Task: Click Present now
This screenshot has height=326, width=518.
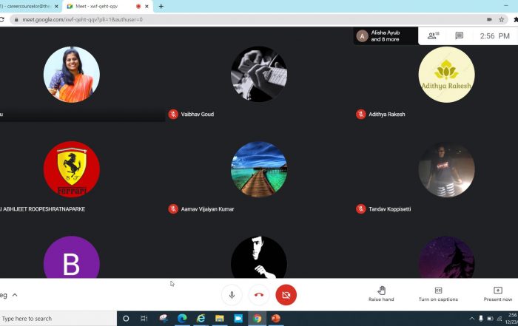Action: coord(498,293)
